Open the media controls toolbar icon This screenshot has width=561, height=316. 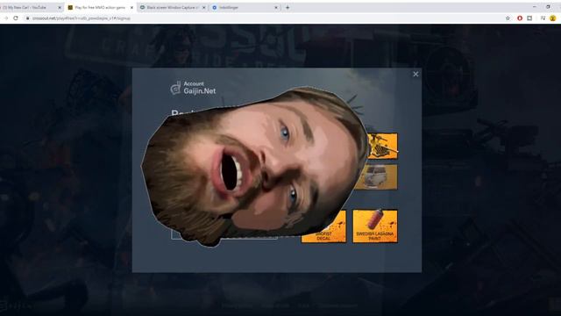pyautogui.click(x=543, y=18)
